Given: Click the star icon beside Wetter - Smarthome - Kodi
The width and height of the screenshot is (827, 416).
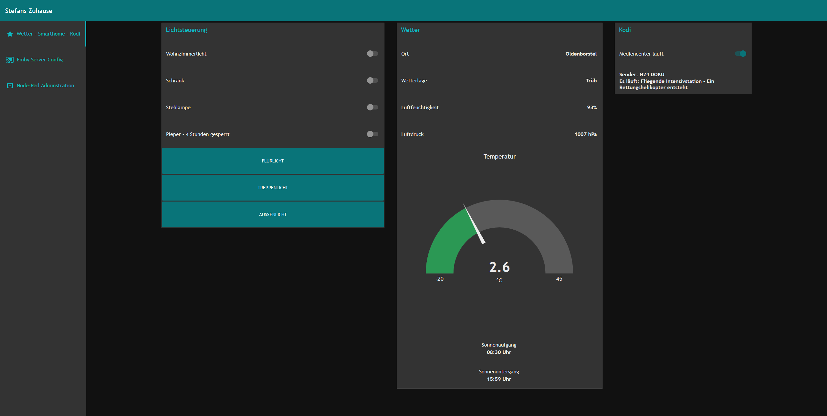Looking at the screenshot, I should pyautogui.click(x=10, y=34).
